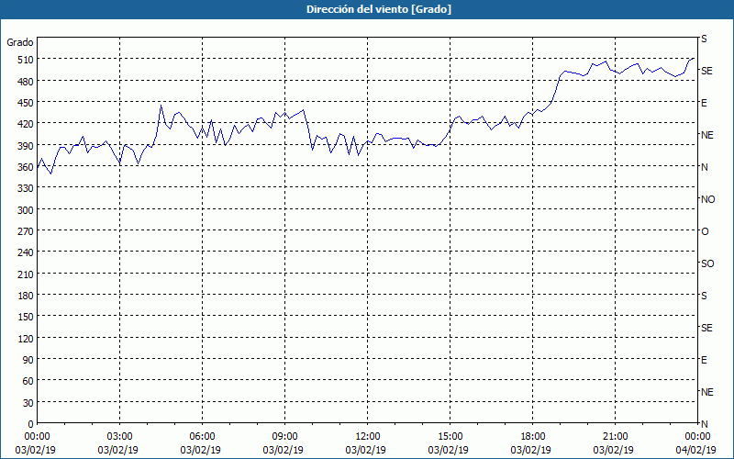Click the 'O' compass direction label
Image resolution: width=734 pixels, height=459 pixels.
[705, 231]
